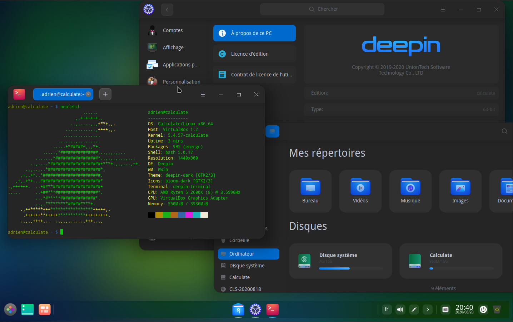Click the show desktop icon in dock

28,310
